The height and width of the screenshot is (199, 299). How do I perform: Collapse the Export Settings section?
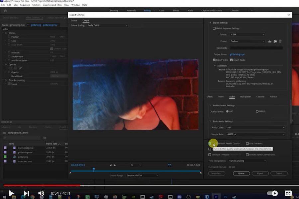tap(210, 23)
